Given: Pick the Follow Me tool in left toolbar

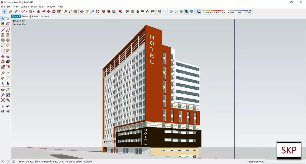Looking at the screenshot, I should [x=8, y=62].
